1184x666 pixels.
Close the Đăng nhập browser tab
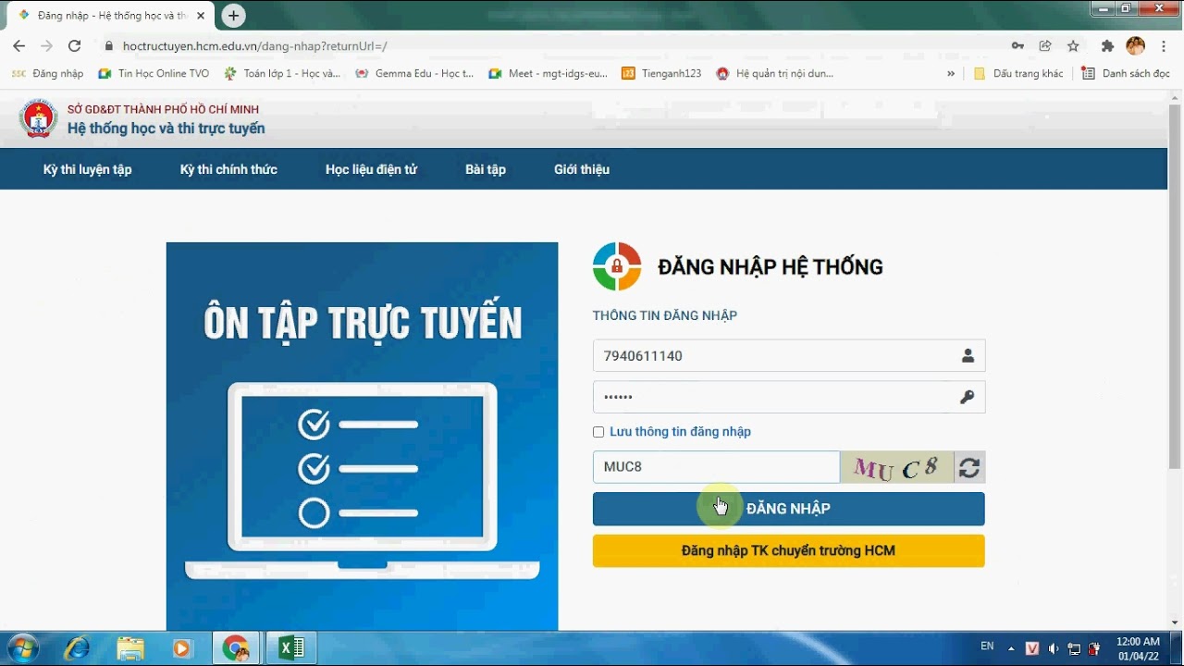pyautogui.click(x=201, y=16)
